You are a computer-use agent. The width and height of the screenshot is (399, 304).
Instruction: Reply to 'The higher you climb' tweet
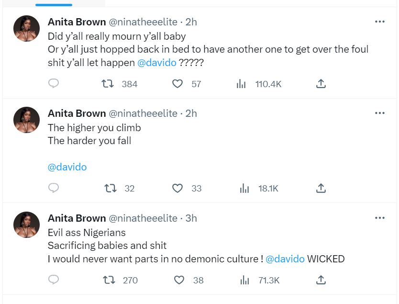tap(54, 188)
